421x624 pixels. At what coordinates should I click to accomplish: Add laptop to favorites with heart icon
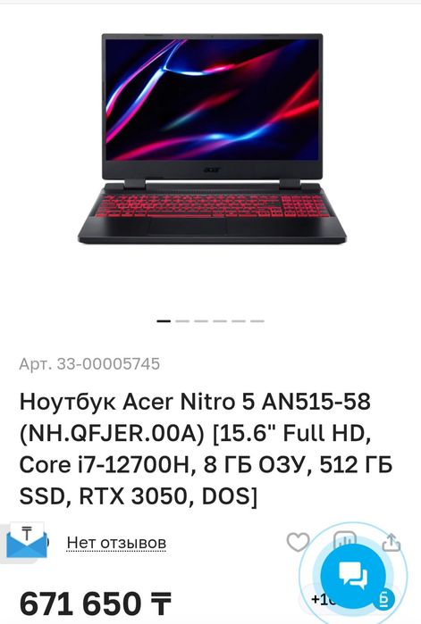(x=298, y=542)
